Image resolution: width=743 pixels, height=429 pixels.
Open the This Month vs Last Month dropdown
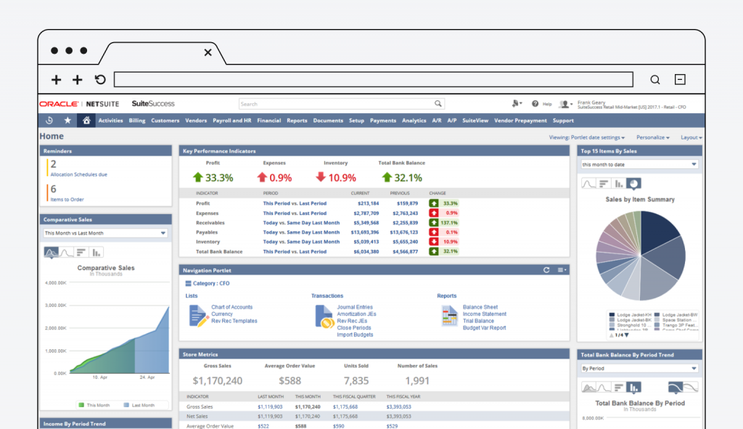pos(105,233)
